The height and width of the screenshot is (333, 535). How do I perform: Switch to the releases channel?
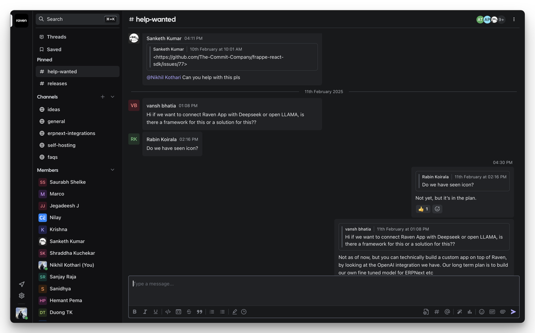point(57,83)
